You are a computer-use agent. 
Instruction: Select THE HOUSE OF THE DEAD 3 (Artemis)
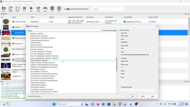43,76
